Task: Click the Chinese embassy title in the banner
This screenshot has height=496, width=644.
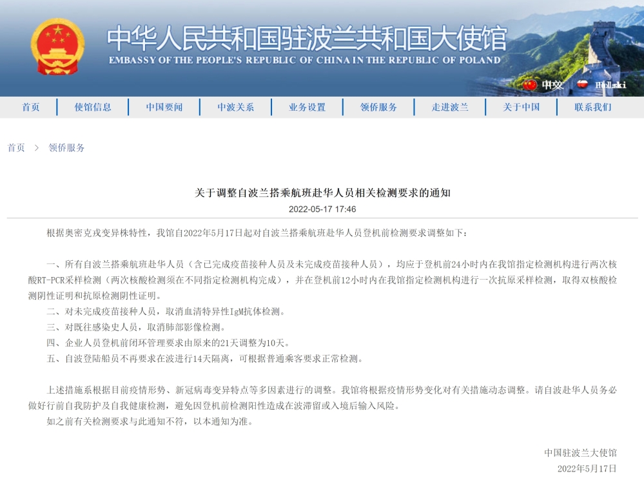Action: pos(307,38)
